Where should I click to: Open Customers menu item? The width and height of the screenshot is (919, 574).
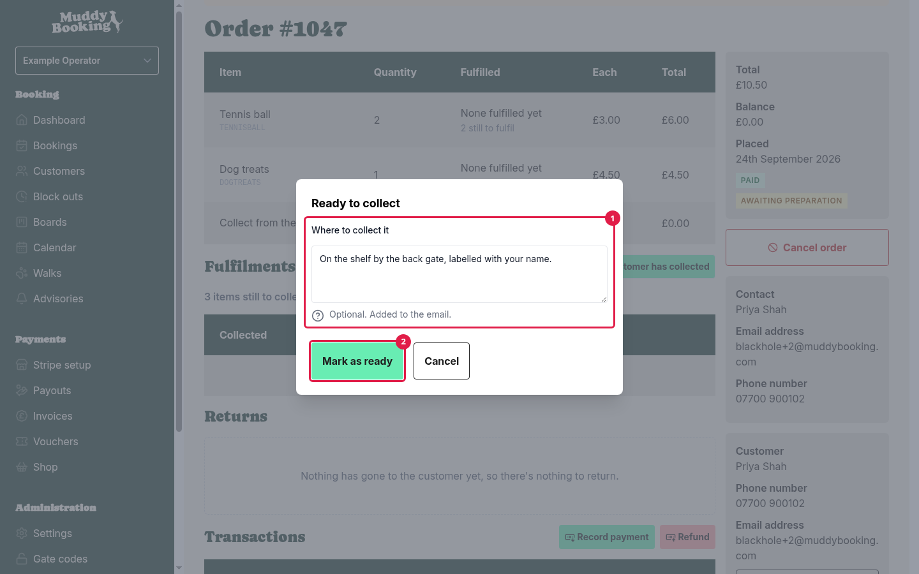point(59,171)
